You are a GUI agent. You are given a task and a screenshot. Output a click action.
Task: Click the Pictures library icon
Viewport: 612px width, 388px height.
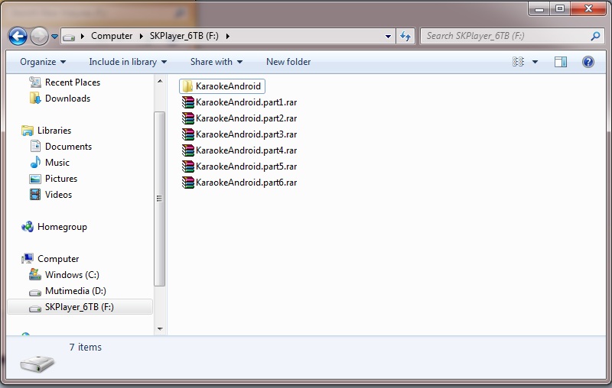click(x=35, y=179)
